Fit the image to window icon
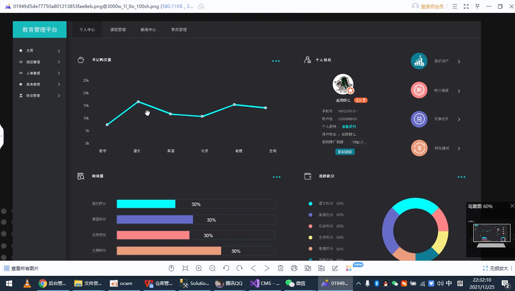Image resolution: width=515 pixels, height=291 pixels. click(185, 268)
